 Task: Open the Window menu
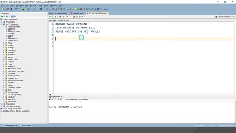[53, 6]
